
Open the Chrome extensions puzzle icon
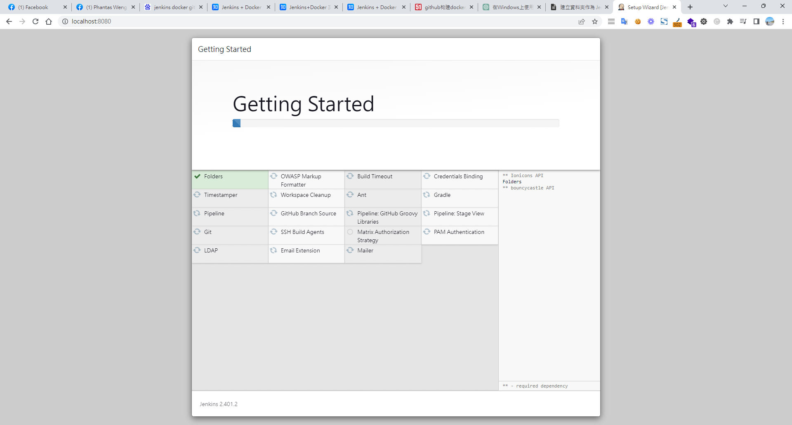[730, 21]
